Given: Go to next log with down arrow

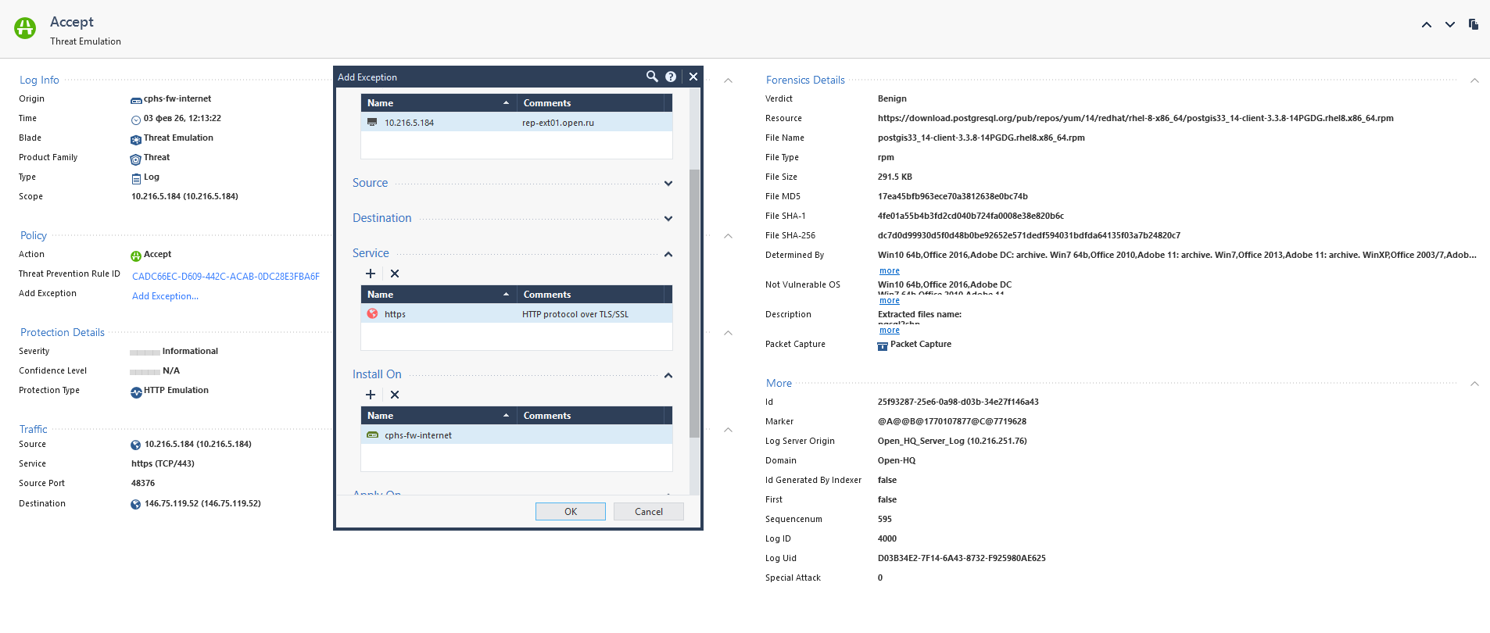Looking at the screenshot, I should point(1450,24).
